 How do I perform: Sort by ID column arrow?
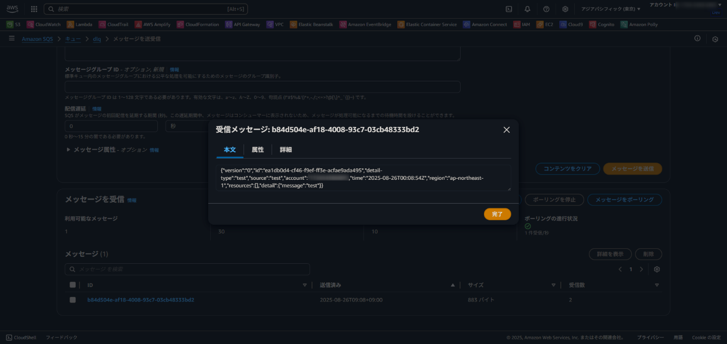pos(305,285)
